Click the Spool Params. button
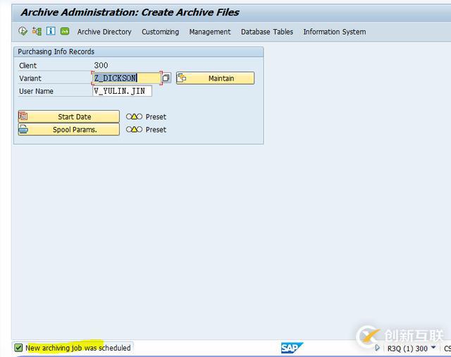 pos(69,130)
